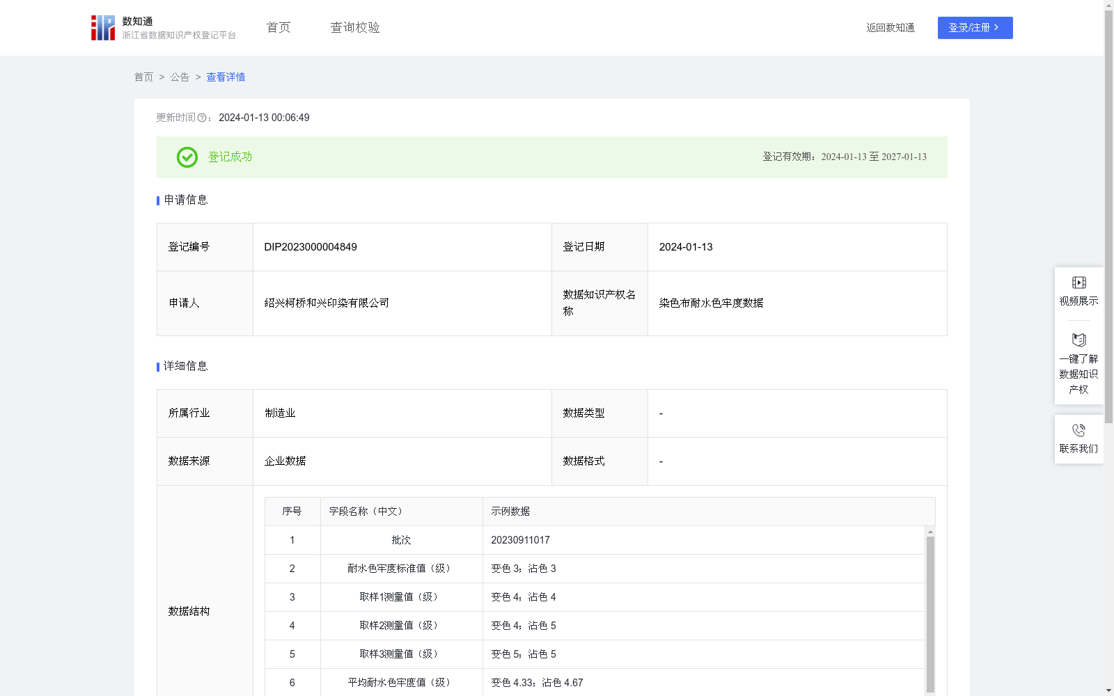This screenshot has width=1114, height=696.
Task: Click the 耐水色牢度标准值（级） field row
Action: coord(595,569)
